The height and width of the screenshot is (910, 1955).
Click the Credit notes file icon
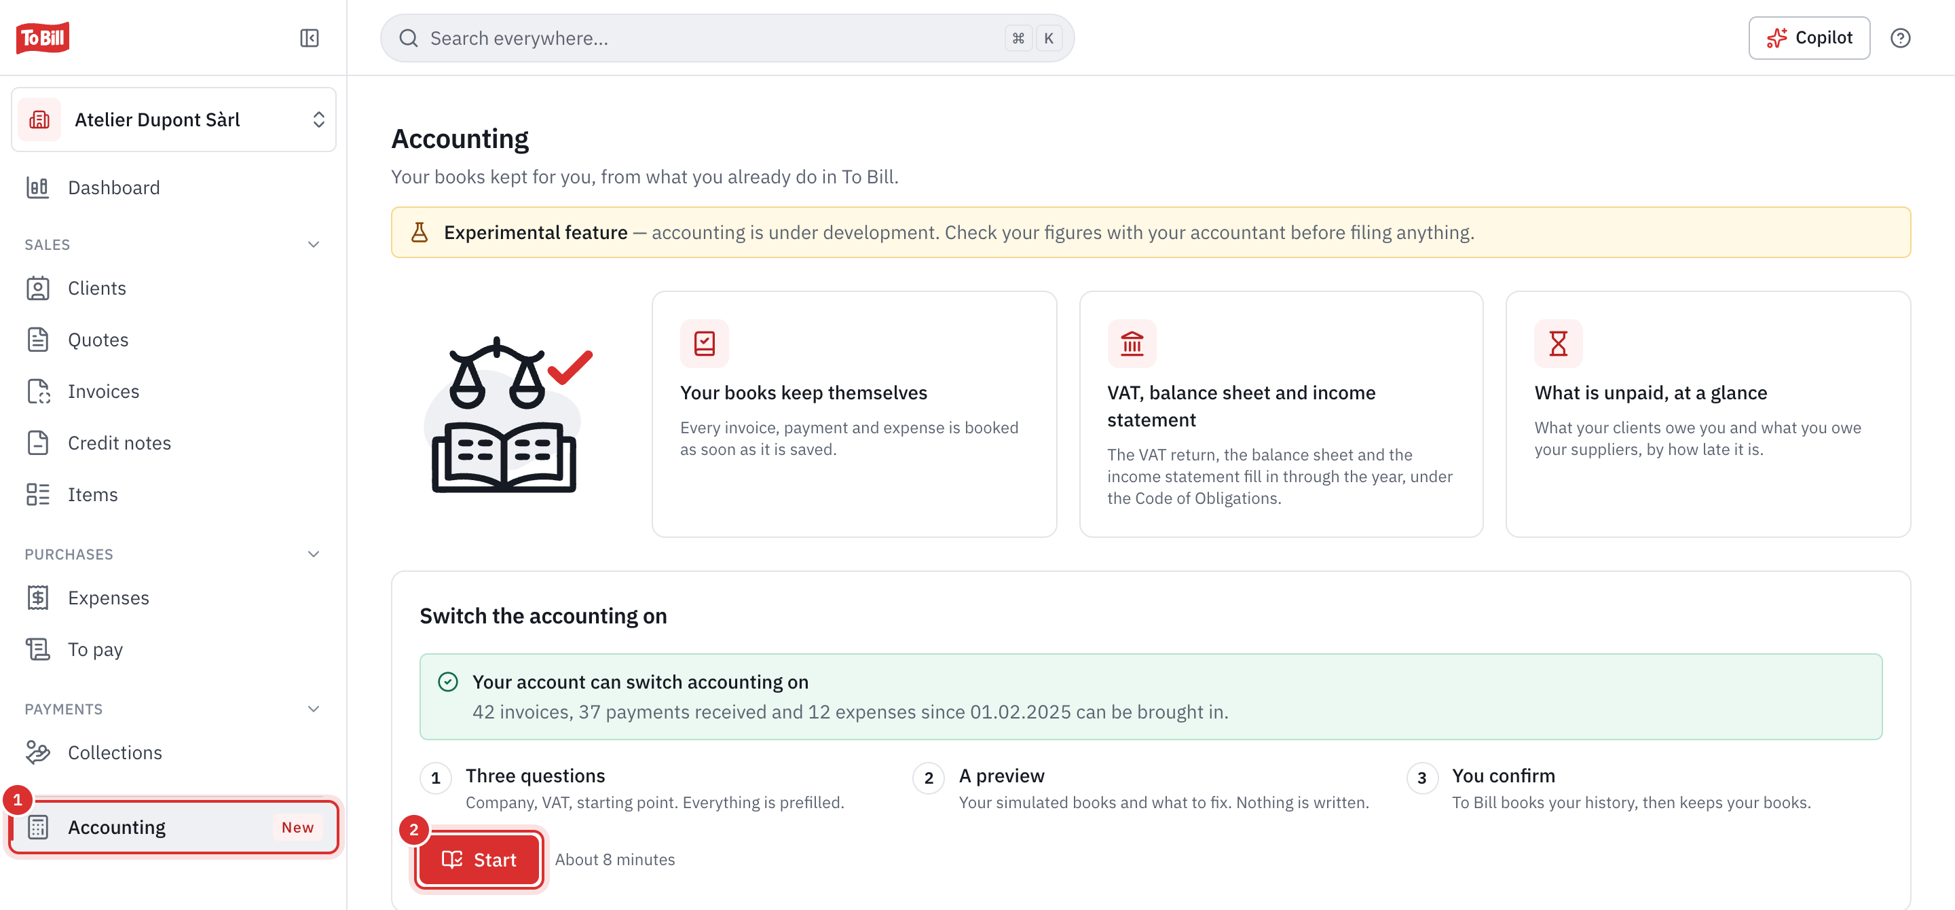[37, 443]
